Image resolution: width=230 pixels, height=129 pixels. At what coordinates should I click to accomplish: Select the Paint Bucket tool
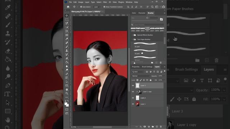[67, 62]
